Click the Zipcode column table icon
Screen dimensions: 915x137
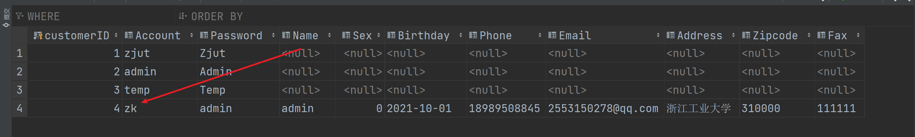tap(746, 35)
